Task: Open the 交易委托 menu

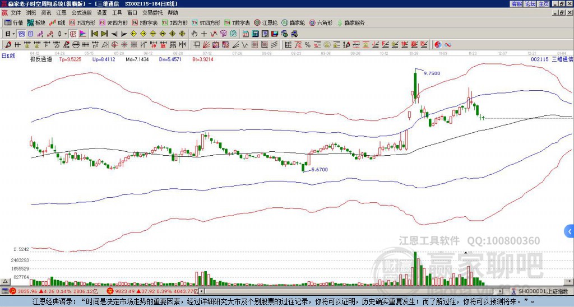Action: [x=152, y=13]
